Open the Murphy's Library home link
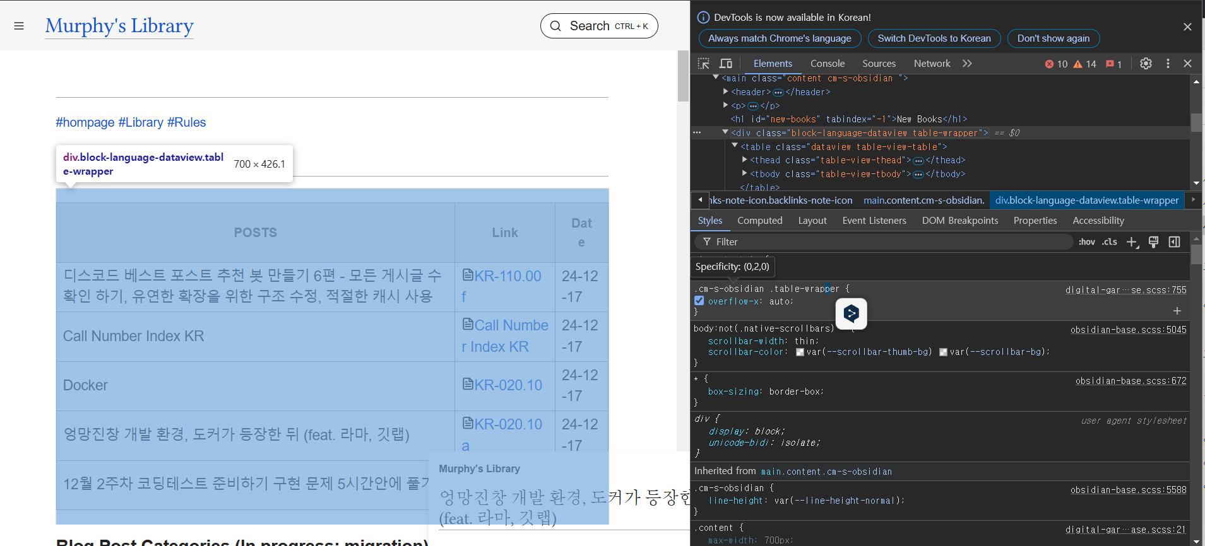Viewport: 1205px width, 546px height. 119,26
